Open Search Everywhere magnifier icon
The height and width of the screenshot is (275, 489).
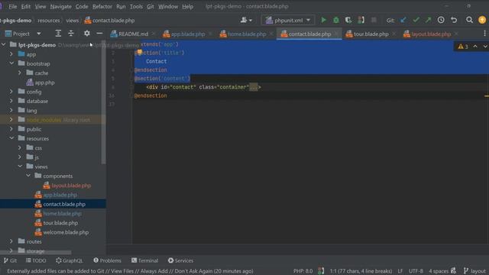click(x=469, y=21)
